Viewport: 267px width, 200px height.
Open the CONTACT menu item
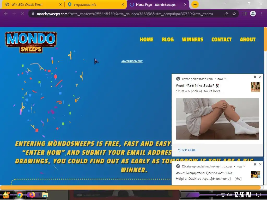(222, 40)
